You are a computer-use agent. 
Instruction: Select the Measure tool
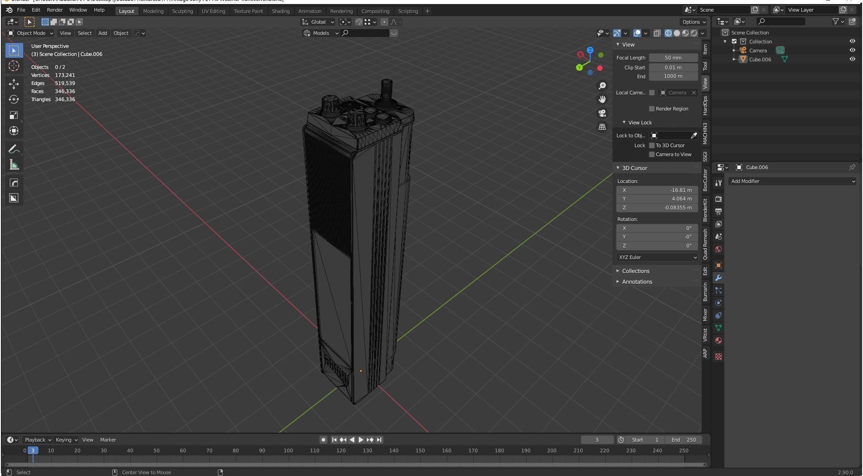(14, 165)
